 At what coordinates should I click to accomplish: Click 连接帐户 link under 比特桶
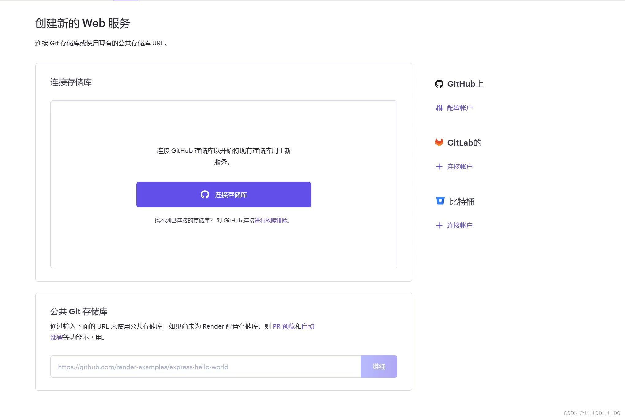[x=459, y=225]
